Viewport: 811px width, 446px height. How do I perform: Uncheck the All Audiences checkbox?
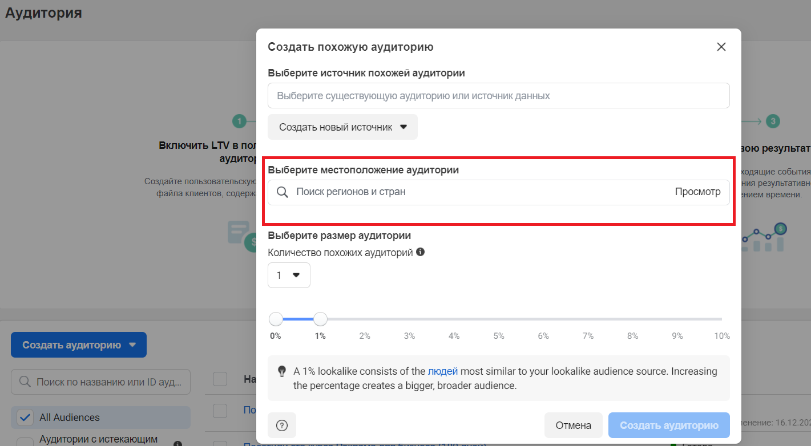pyautogui.click(x=25, y=417)
